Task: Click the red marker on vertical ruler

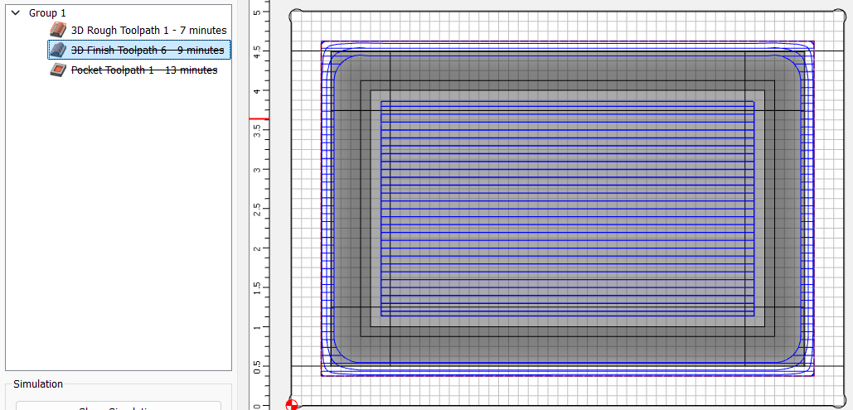Action: (x=259, y=118)
